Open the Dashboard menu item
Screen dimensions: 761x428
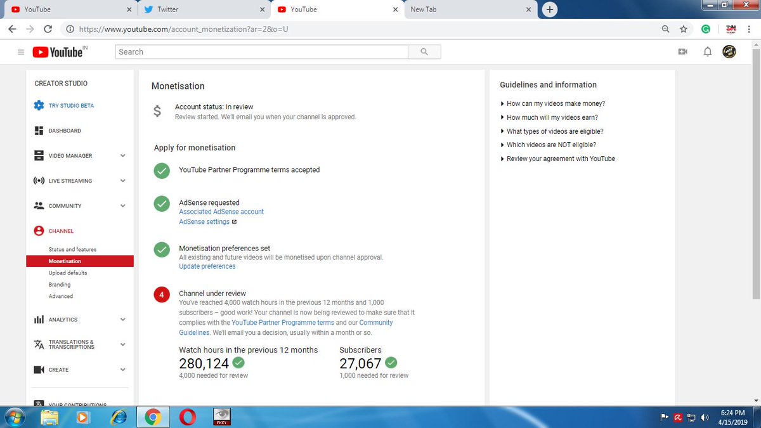(65, 131)
